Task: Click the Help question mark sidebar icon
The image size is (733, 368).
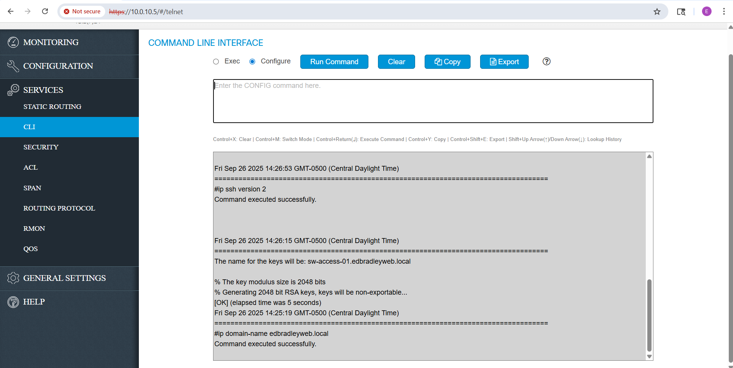Action: 13,302
